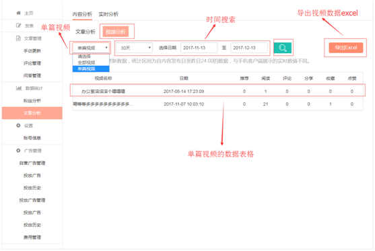375x251 pixels.
Task: Choose highlighted 单篇视频 option in list
Action: tap(91, 69)
